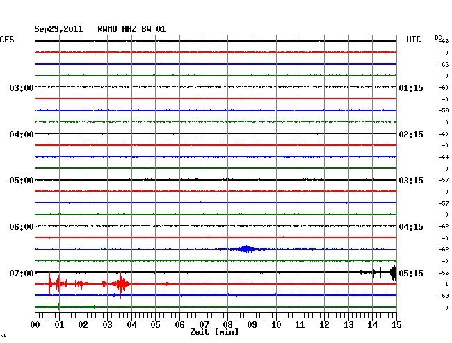Image resolution: width=452 pixels, height=343 pixels.
Task: Click minute 02 on the time axis
Action: click(x=83, y=324)
